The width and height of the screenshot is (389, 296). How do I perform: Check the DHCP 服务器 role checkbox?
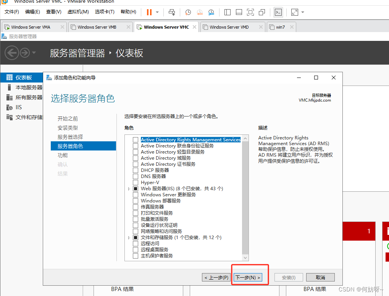[x=136, y=170]
